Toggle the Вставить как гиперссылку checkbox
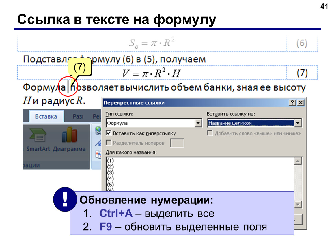This screenshot has height=250, width=332. (109, 133)
